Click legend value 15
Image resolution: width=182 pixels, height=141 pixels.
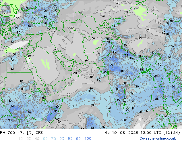(20, 138)
